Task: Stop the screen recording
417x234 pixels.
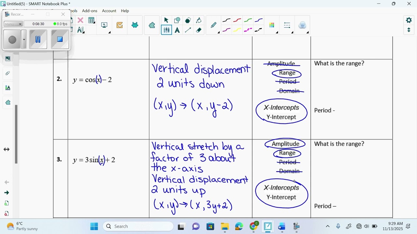Action: point(60,39)
